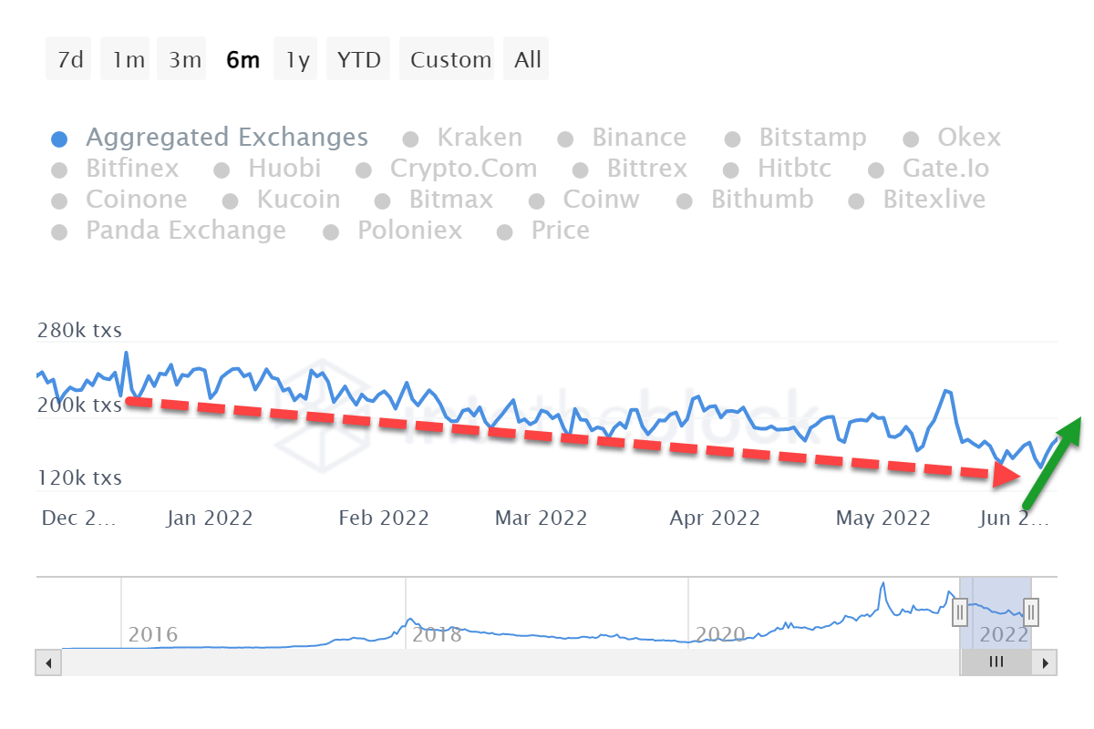The width and height of the screenshot is (1094, 729).
Task: Click the left scroll arrow in navigator
Action: 48,662
